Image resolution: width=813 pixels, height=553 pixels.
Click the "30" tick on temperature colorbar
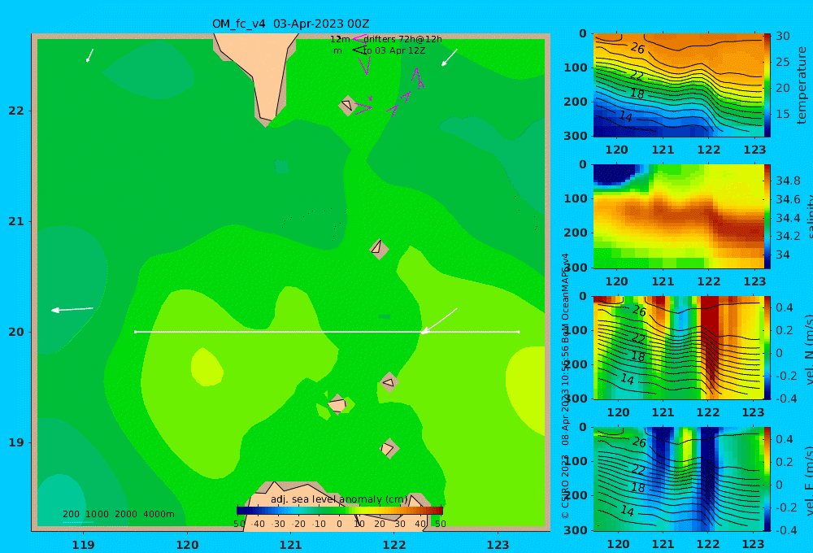point(783,36)
